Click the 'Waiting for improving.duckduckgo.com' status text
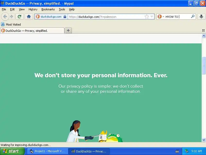Screen dimensions: 206x155 pyautogui.click(x=25, y=145)
